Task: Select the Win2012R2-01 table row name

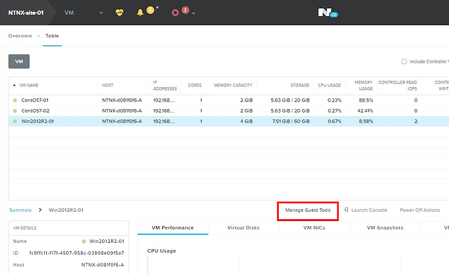Action: pos(37,121)
